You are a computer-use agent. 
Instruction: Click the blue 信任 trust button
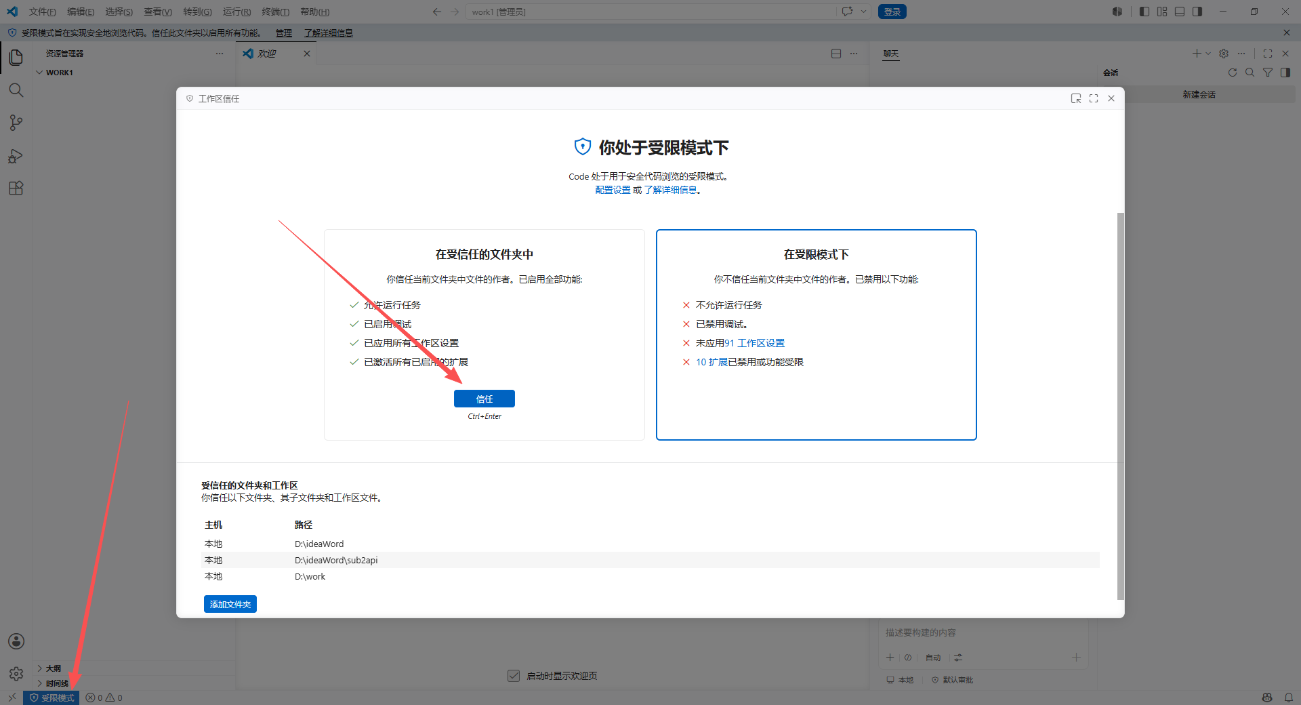click(484, 399)
